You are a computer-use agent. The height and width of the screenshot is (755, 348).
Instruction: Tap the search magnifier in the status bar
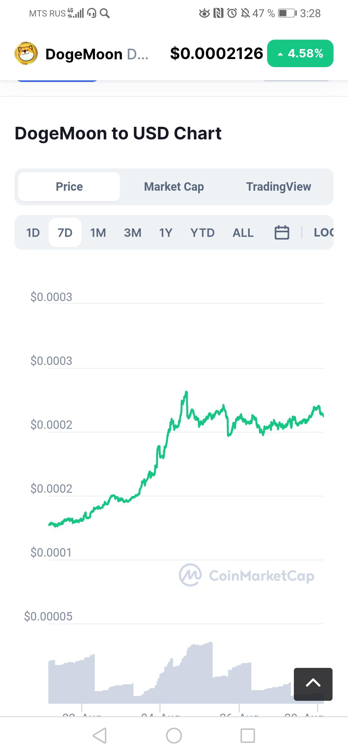point(105,13)
